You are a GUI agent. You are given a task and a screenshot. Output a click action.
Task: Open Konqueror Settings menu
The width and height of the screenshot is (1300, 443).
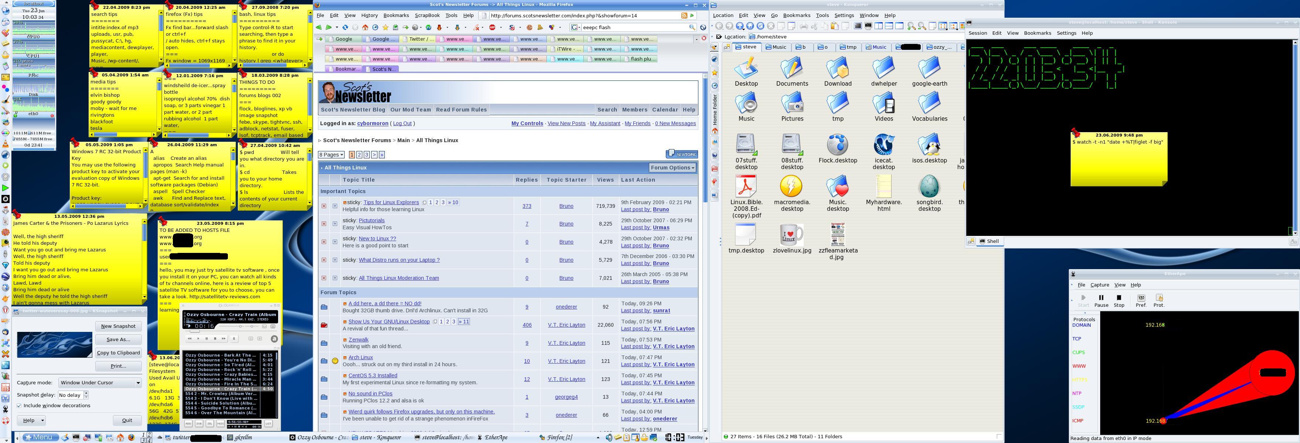[x=844, y=16]
